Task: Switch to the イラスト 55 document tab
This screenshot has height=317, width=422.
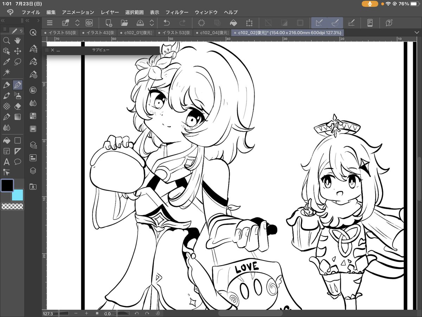Action: pyautogui.click(x=60, y=32)
